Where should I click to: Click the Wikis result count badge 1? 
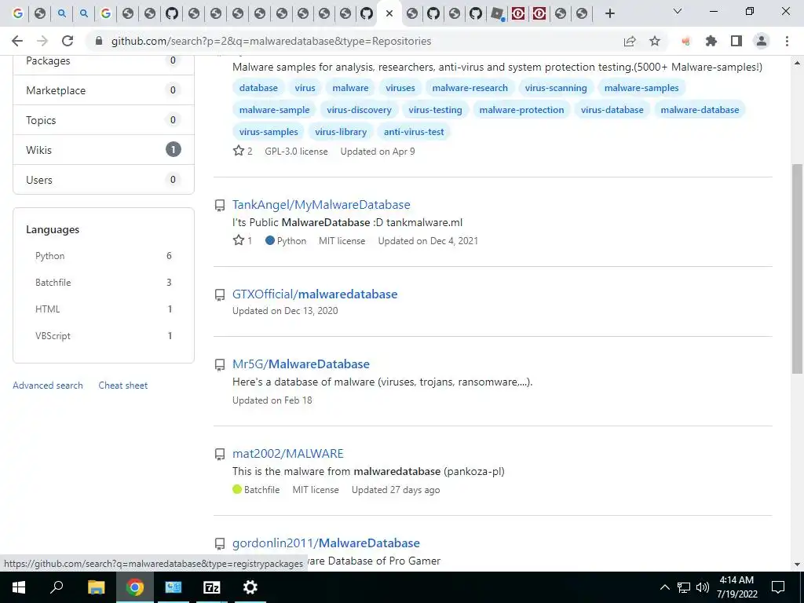pyautogui.click(x=174, y=150)
